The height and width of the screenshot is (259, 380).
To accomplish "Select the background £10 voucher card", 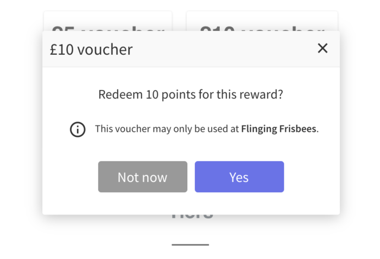I will (262, 21).
